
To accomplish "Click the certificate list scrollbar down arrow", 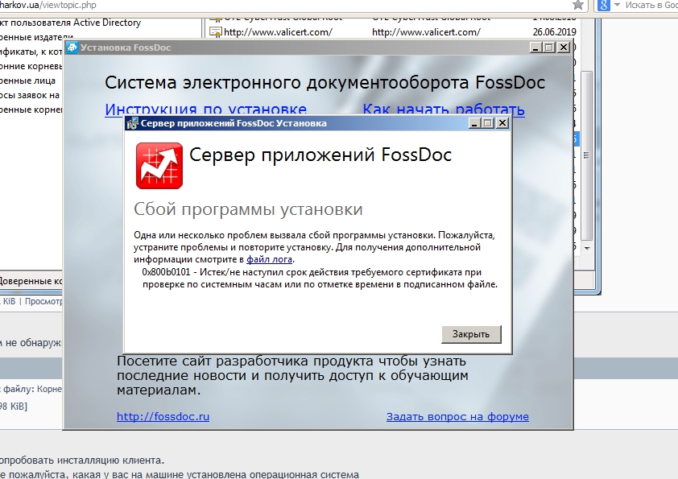I will [x=587, y=248].
